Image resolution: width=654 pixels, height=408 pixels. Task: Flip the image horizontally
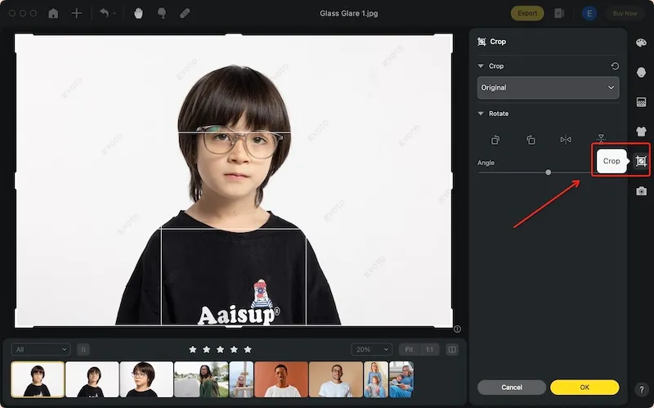click(566, 140)
